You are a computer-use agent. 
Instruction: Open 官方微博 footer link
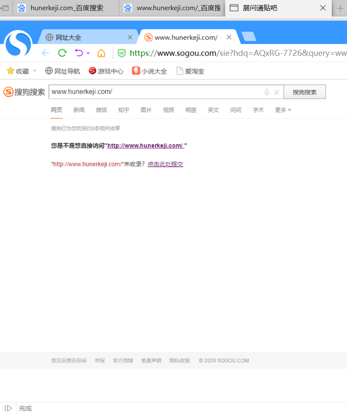(123, 361)
